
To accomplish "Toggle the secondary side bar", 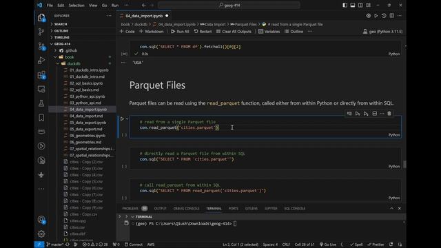I will coord(360,5).
